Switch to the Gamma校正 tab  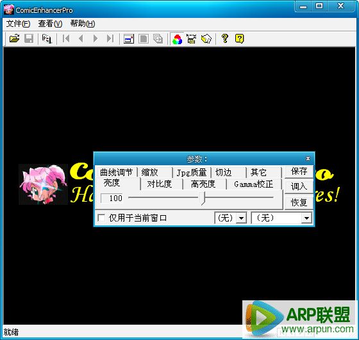coord(254,184)
